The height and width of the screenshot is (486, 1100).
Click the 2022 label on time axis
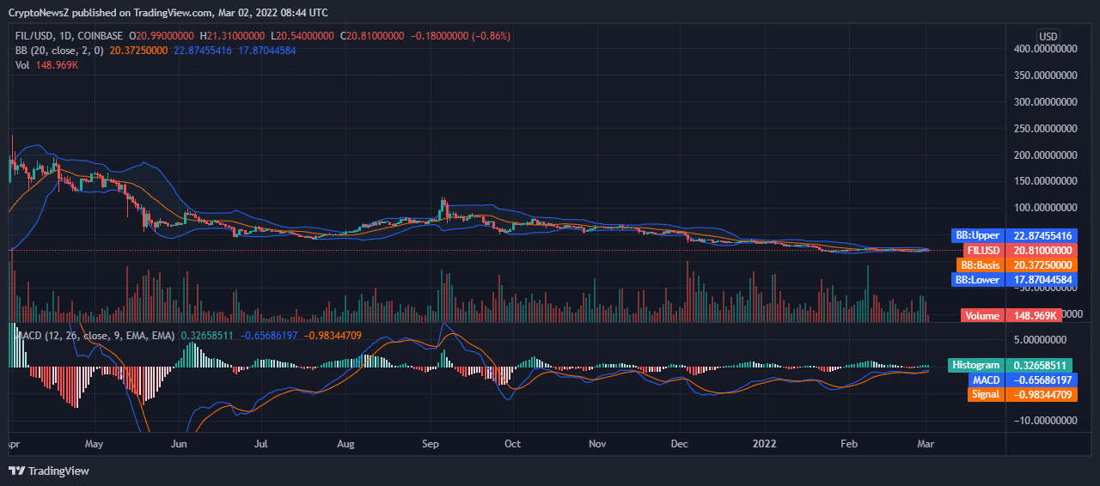click(x=764, y=445)
